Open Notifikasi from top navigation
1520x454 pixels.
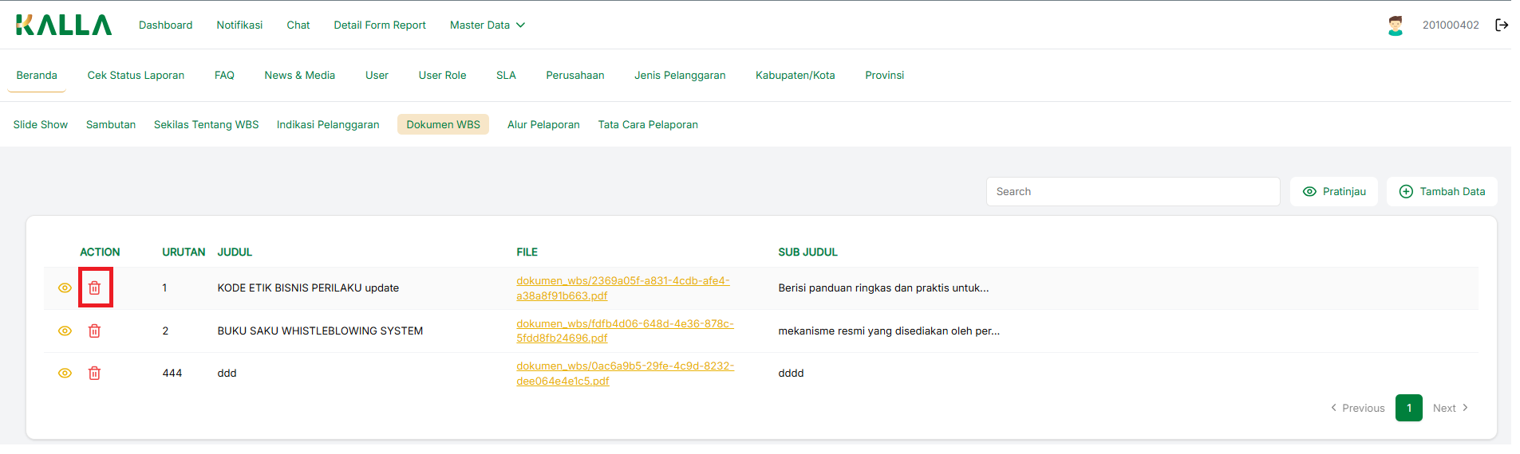click(x=239, y=25)
